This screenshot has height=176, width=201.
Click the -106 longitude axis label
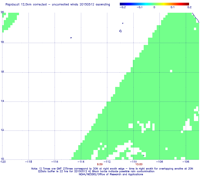(x=186, y=162)
